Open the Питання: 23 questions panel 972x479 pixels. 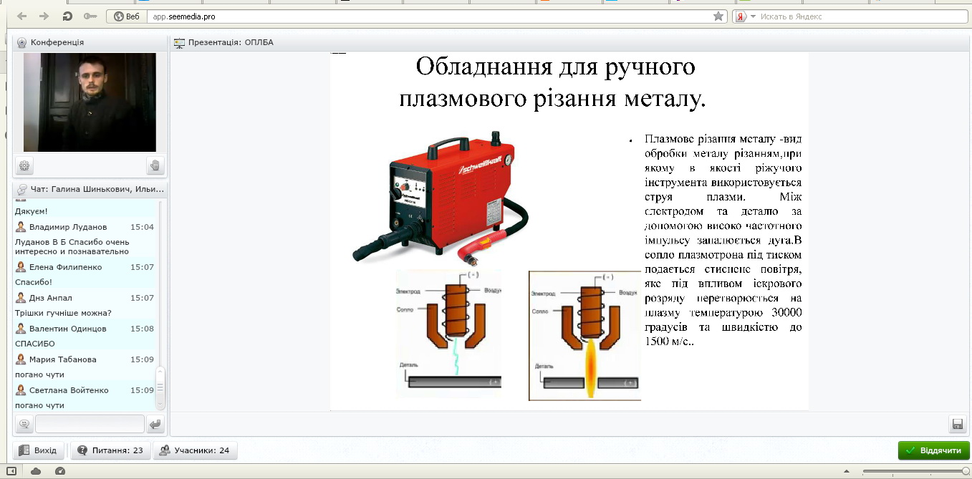click(110, 451)
